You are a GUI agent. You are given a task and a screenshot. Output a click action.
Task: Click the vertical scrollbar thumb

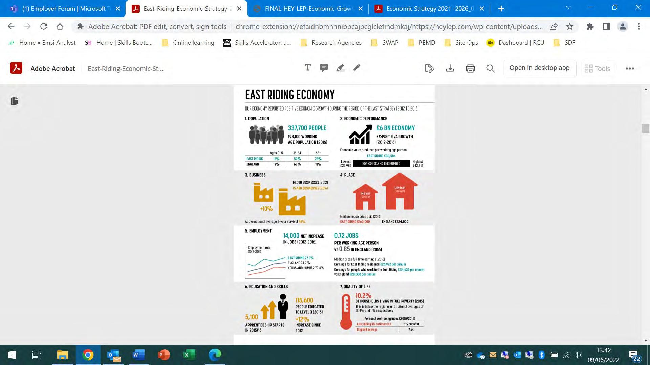click(646, 129)
